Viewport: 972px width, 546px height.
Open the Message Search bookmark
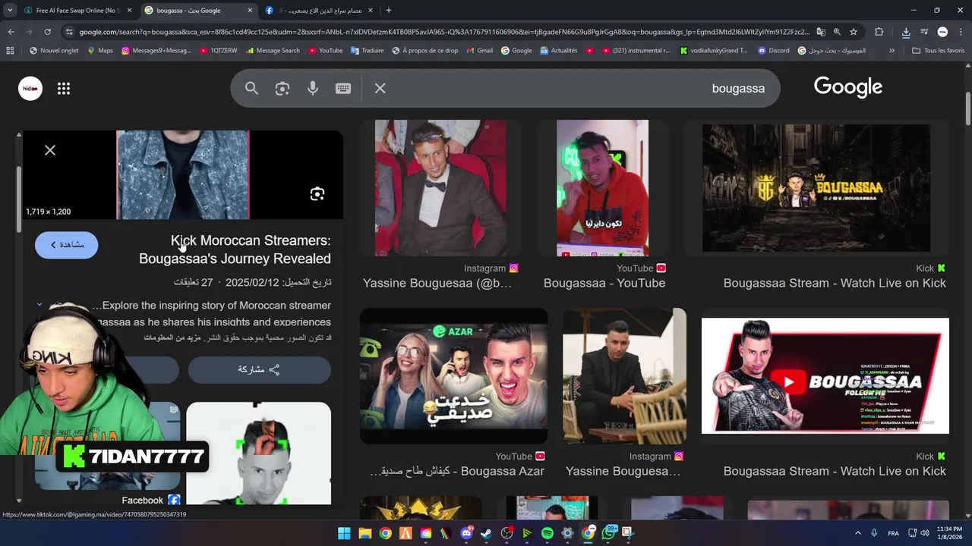click(x=273, y=51)
